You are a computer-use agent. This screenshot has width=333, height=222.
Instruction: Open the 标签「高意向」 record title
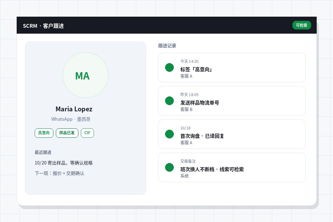tap(196, 69)
